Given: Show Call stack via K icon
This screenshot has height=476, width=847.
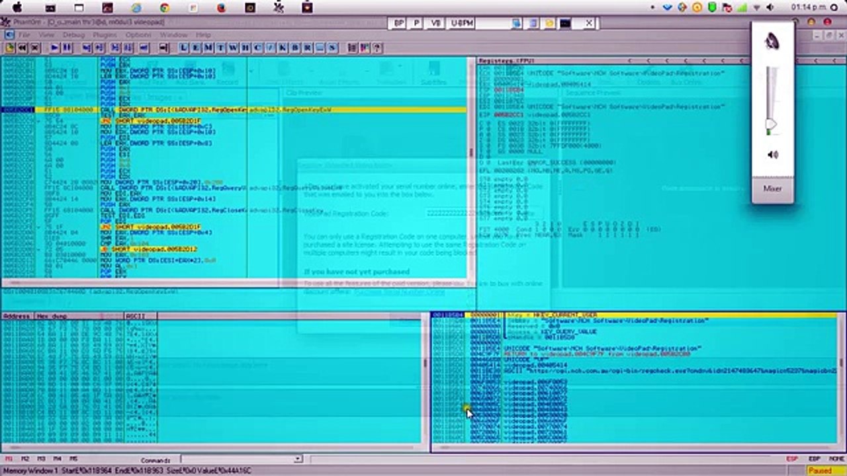Looking at the screenshot, I should click(283, 48).
